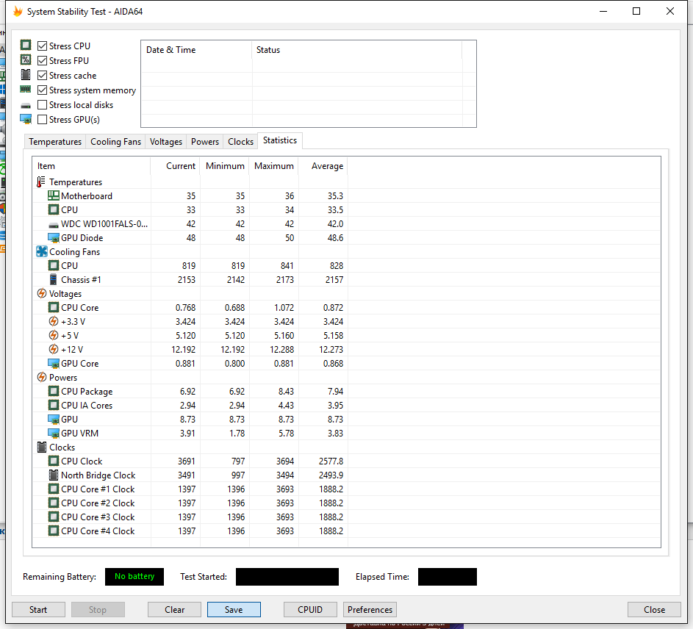
Task: Click the 2577.8 average CPU Clock value
Action: coord(331,461)
